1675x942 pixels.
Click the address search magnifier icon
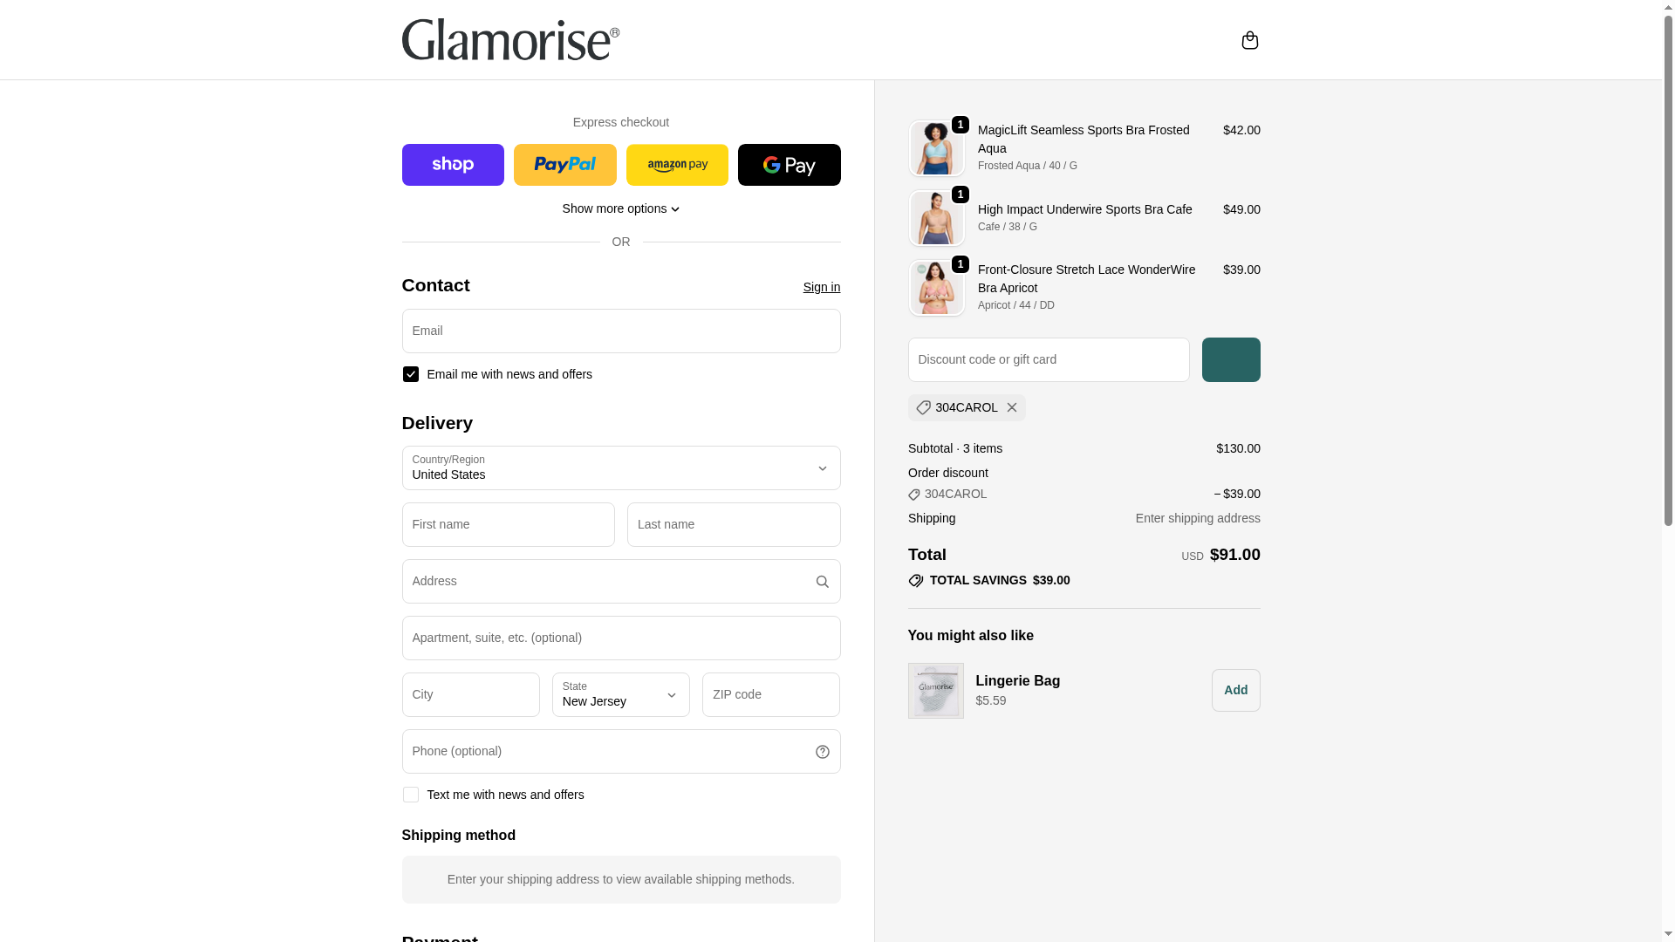(x=822, y=582)
